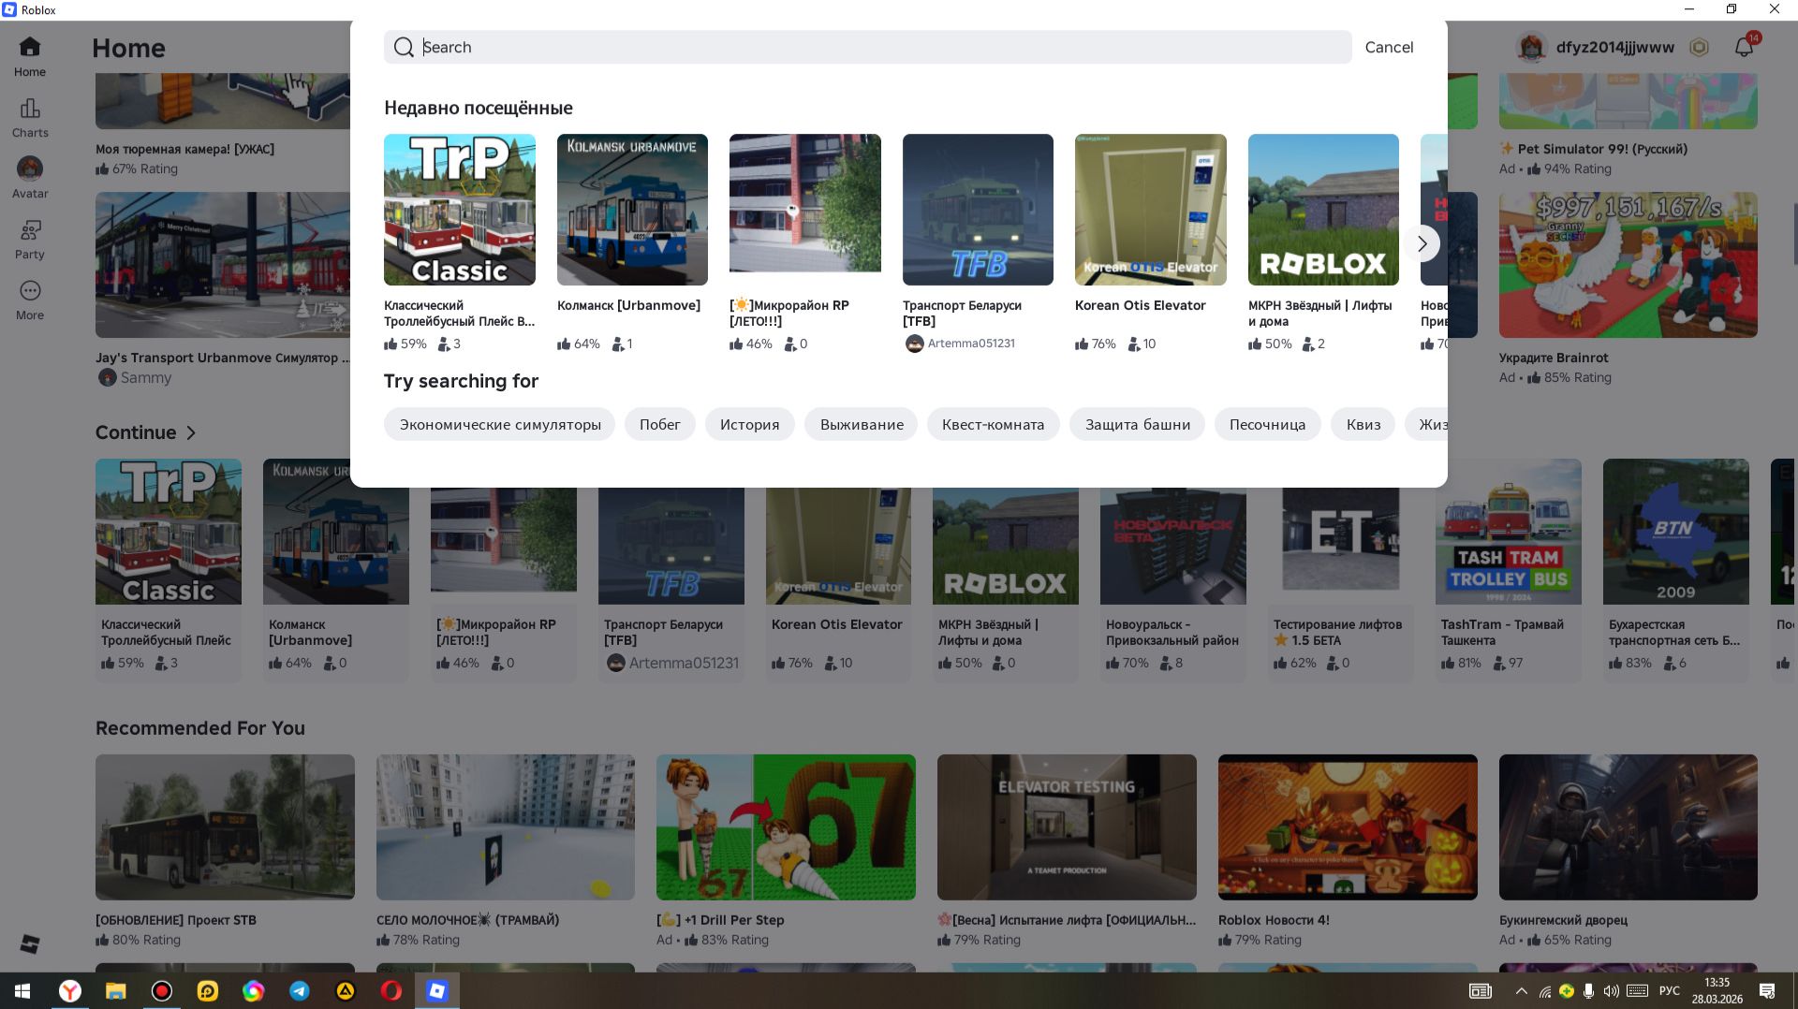Open the +1 Drill Per Step ad thumbnail

[786, 827]
